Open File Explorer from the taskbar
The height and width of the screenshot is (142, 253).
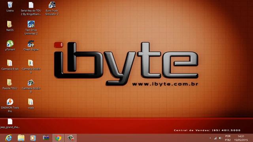[21, 138]
